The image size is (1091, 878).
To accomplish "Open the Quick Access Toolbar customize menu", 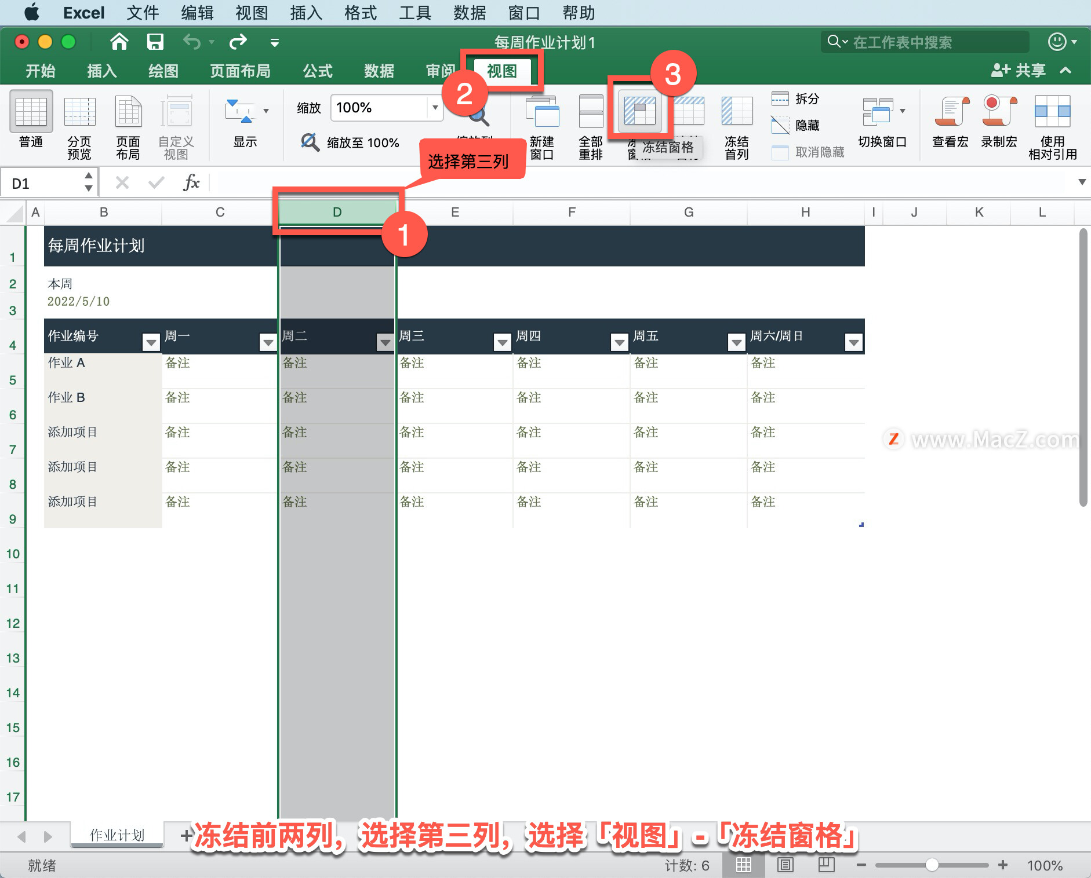I will [x=275, y=42].
